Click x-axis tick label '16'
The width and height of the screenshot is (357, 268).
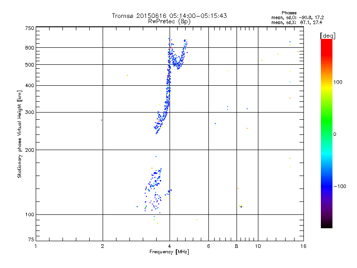click(x=303, y=246)
